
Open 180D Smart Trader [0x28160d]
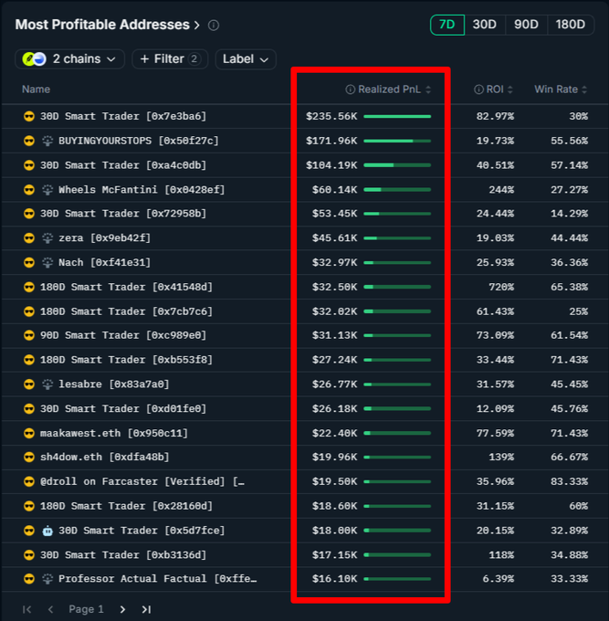(x=126, y=506)
